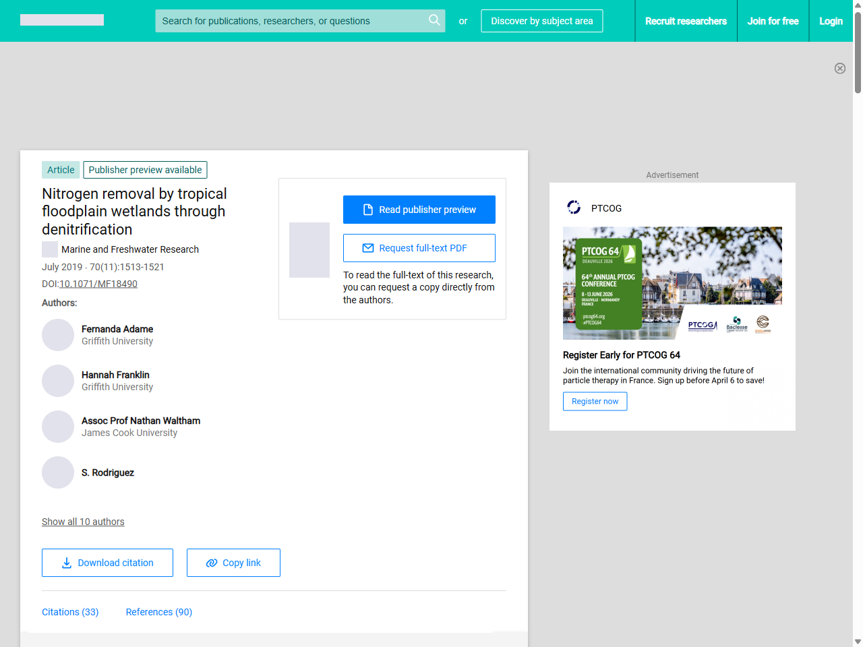Dismiss the advertisement using the circled X icon
This screenshot has height=647, width=863.
click(840, 68)
